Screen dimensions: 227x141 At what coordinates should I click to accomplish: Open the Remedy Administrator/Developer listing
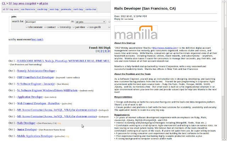(x=36, y=71)
